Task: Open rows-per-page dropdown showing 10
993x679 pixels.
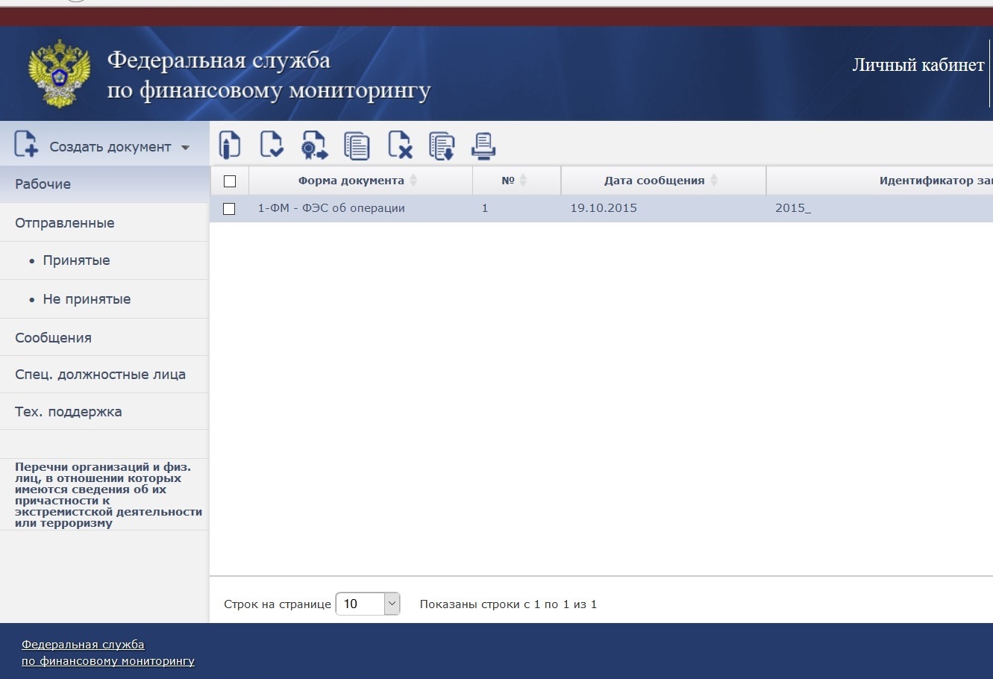Action: [368, 604]
